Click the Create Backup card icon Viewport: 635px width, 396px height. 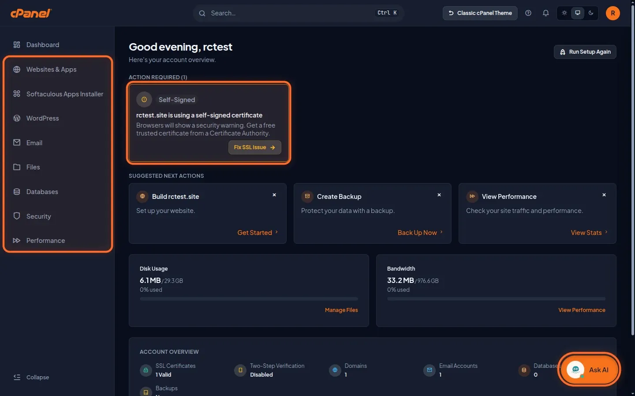click(307, 196)
